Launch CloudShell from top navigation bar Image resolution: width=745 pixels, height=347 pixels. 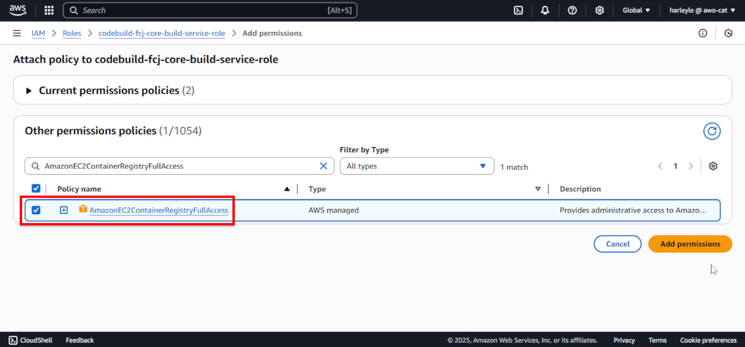tap(518, 10)
